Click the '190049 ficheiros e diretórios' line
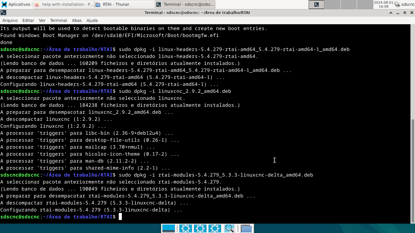Screen dimensions: 415x233 (x=120, y=189)
